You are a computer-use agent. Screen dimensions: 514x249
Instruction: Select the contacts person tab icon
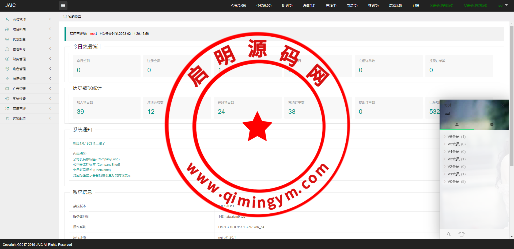click(x=457, y=125)
